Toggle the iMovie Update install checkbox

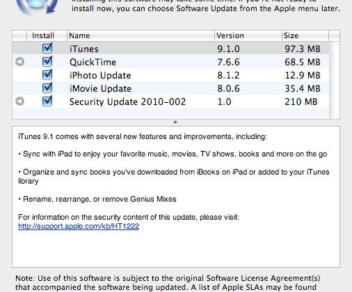(x=47, y=88)
